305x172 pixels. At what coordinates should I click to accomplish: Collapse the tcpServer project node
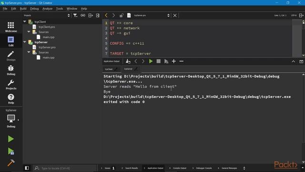[x=25, y=42]
